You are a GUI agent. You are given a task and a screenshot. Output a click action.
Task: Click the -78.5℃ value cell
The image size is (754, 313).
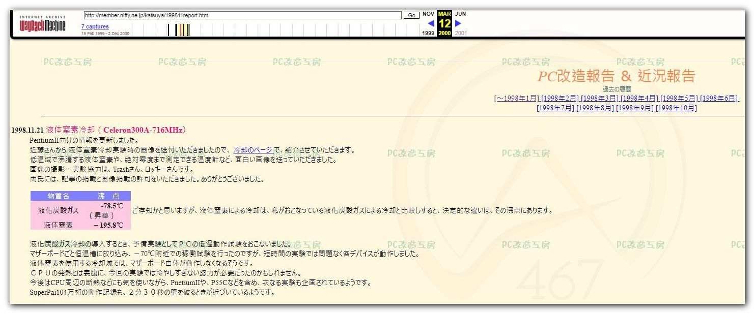108,210
